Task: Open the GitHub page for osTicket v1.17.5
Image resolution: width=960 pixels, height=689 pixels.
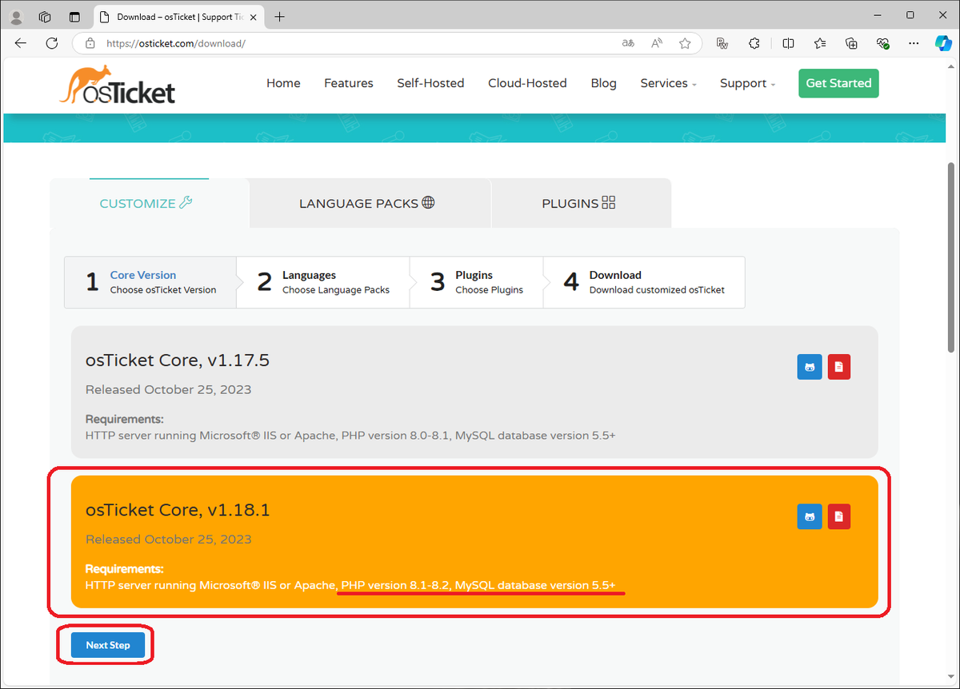Action: (x=809, y=366)
